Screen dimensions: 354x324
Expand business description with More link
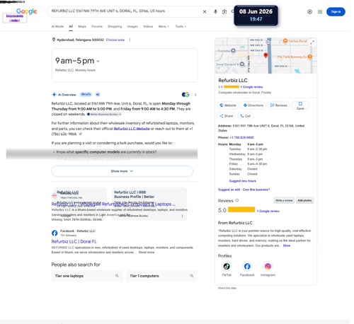coord(287,245)
